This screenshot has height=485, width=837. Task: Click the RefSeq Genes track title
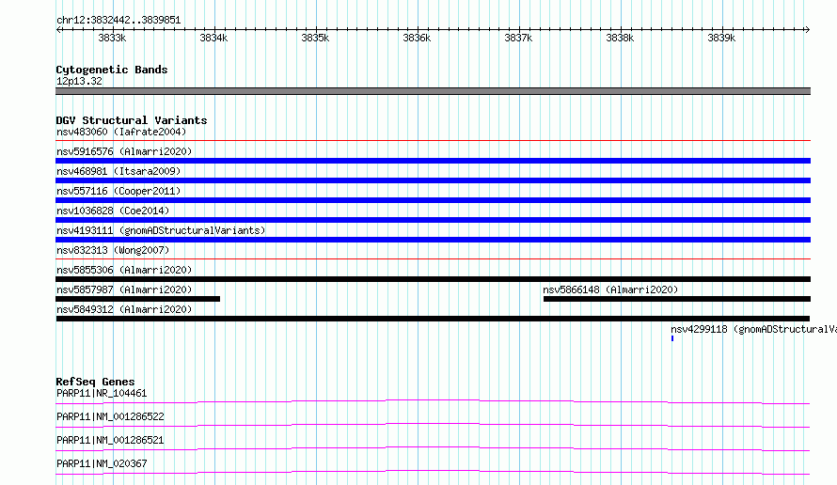click(x=95, y=382)
